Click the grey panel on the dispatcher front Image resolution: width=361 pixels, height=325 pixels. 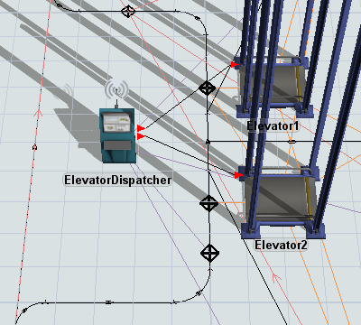point(117,145)
